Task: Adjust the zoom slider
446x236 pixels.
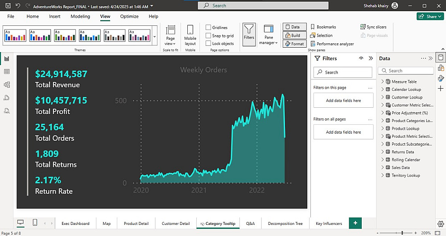Action: (402, 233)
